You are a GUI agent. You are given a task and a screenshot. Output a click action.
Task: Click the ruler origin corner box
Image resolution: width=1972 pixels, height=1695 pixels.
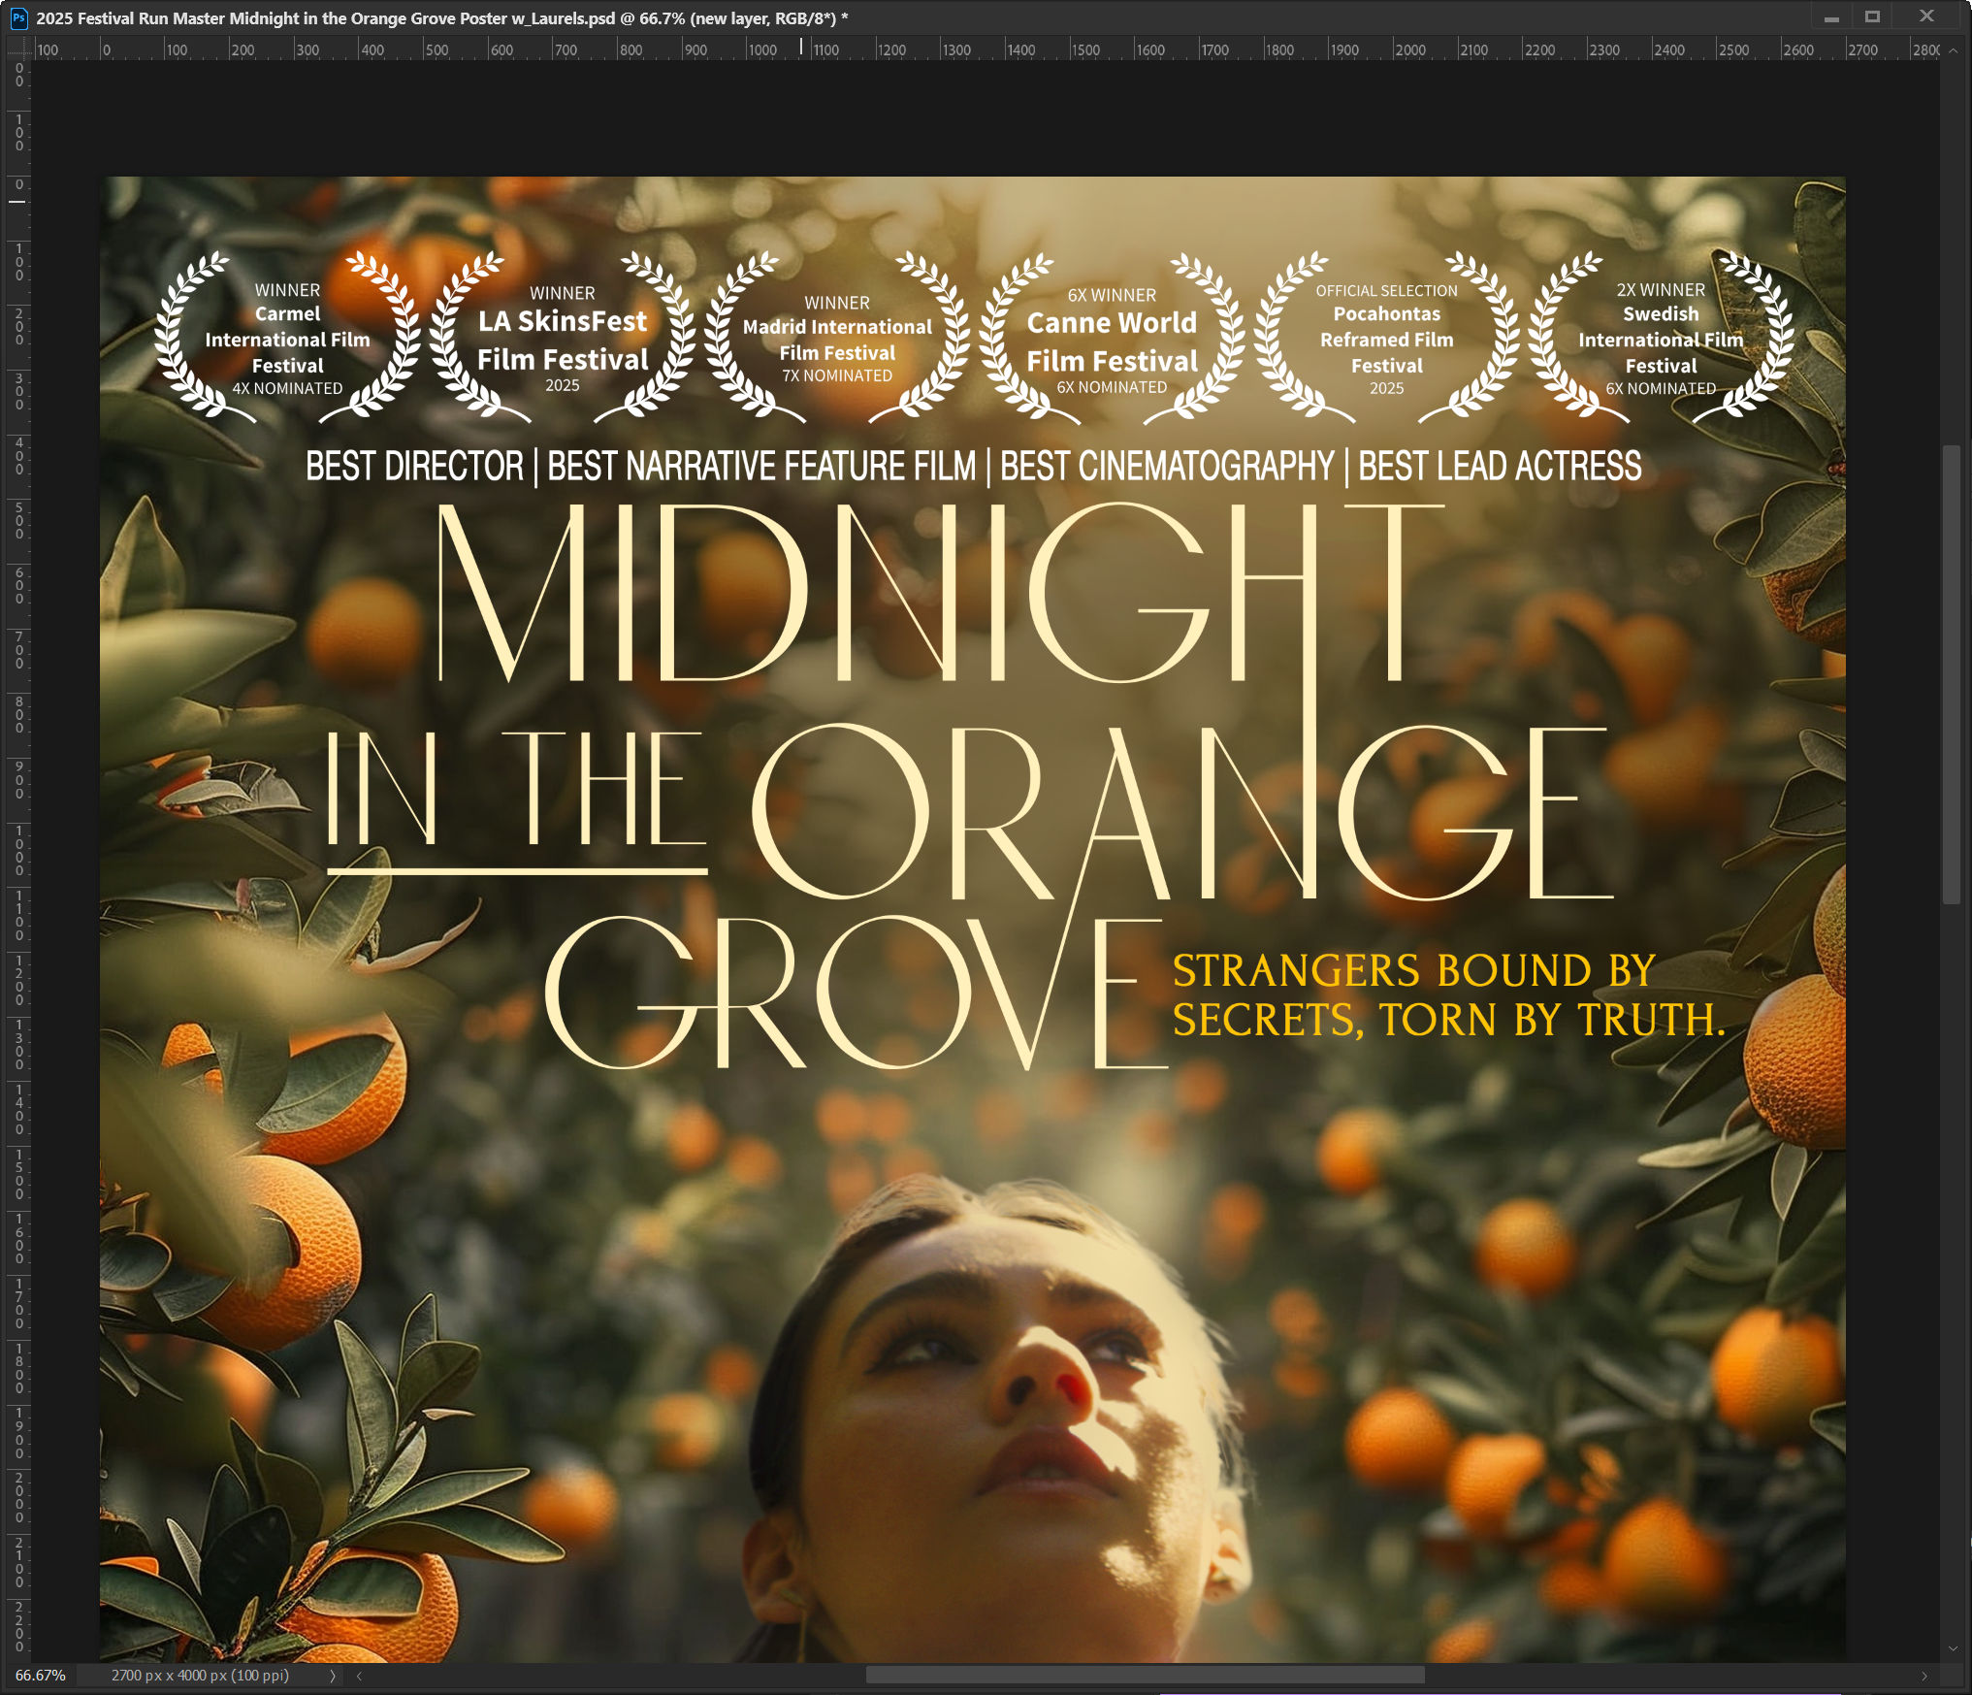tap(18, 49)
